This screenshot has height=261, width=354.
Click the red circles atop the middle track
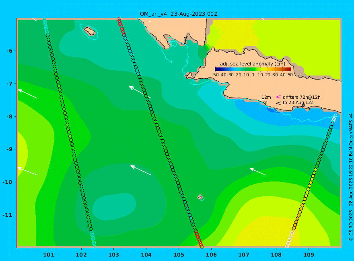click(x=121, y=27)
